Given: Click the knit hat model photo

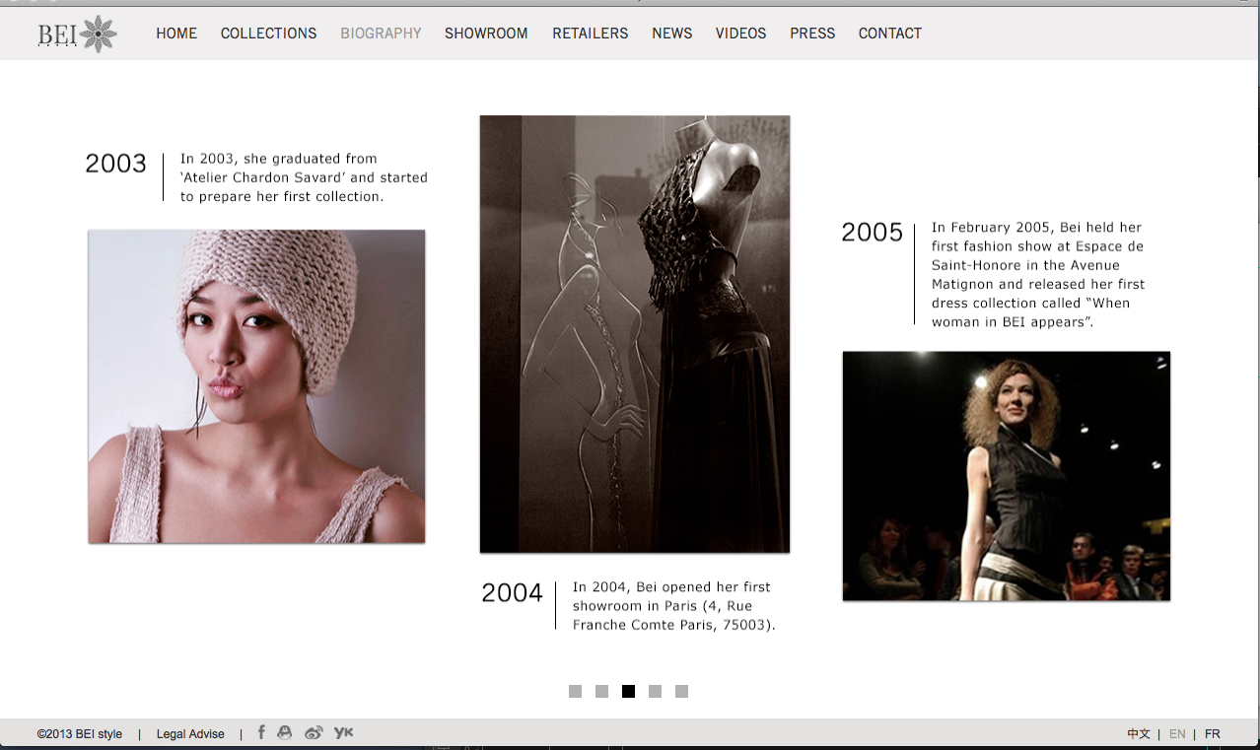Looking at the screenshot, I should pyautogui.click(x=256, y=386).
